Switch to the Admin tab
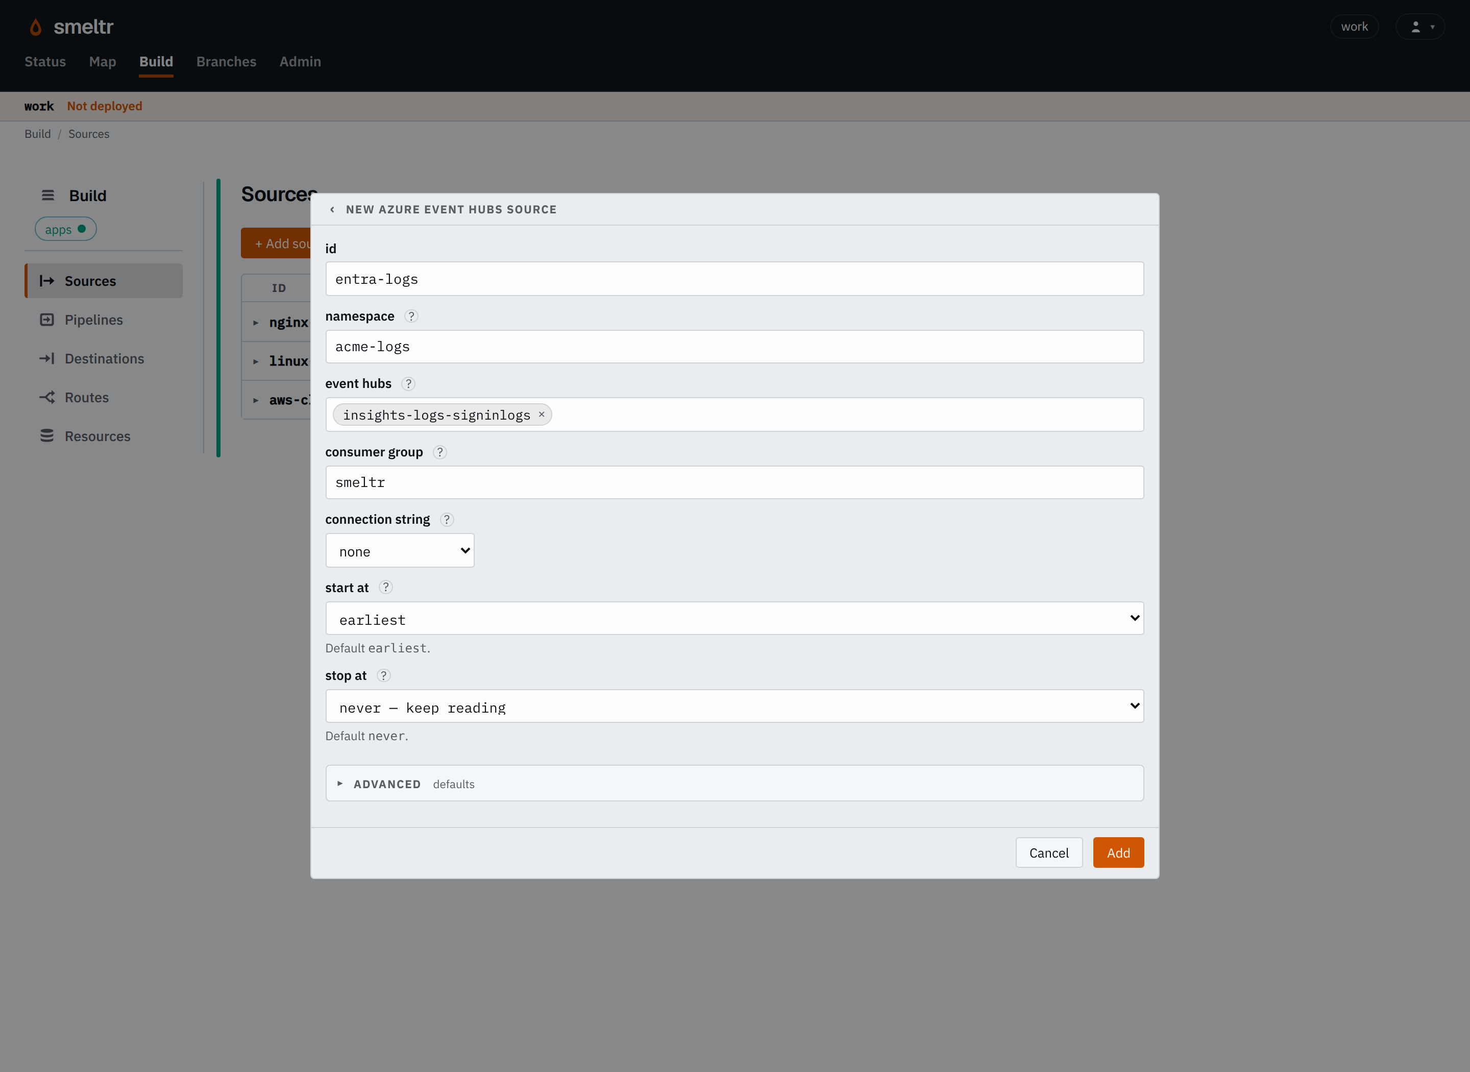 tap(300, 62)
